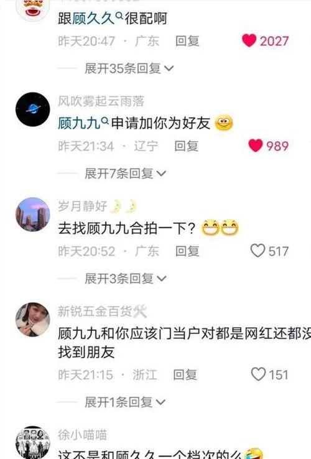
Task: Reply to the 浙江 comment
Action: (185, 374)
